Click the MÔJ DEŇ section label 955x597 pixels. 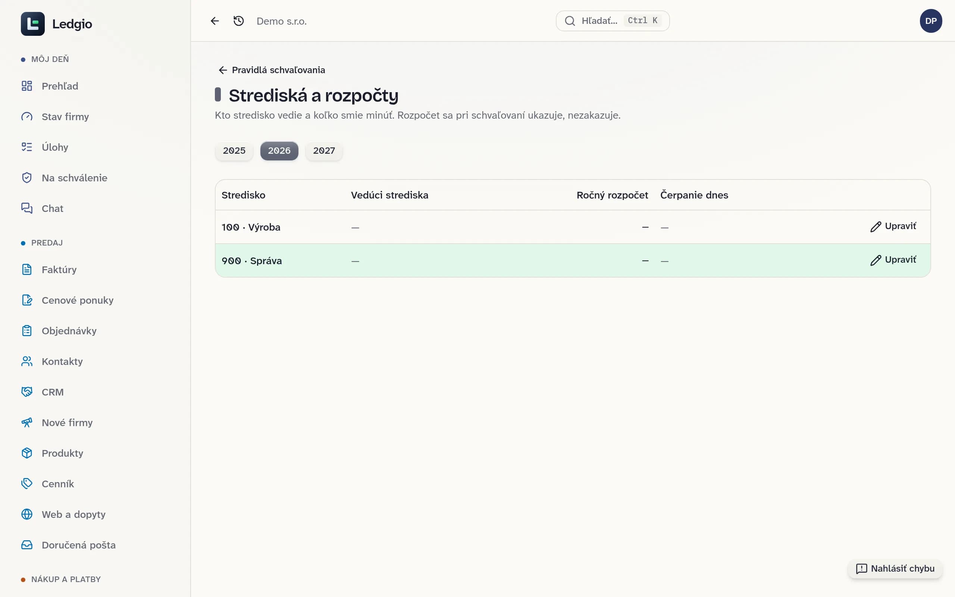click(50, 59)
